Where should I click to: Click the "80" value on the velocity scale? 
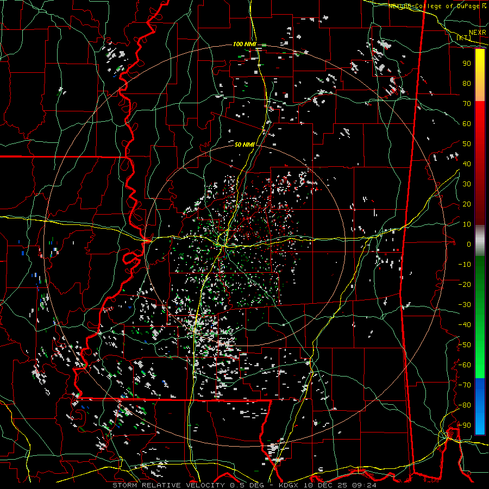coord(467,84)
